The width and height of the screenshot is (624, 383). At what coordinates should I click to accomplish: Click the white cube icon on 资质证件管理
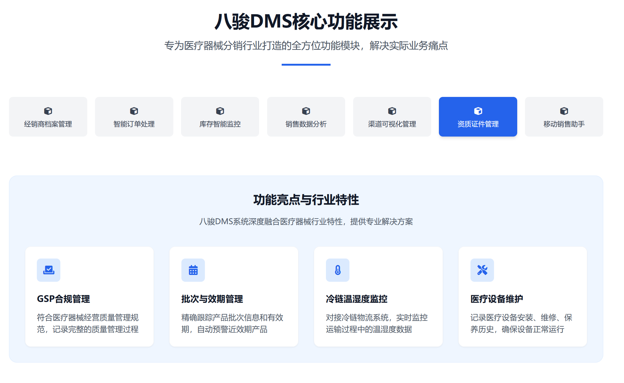[478, 111]
